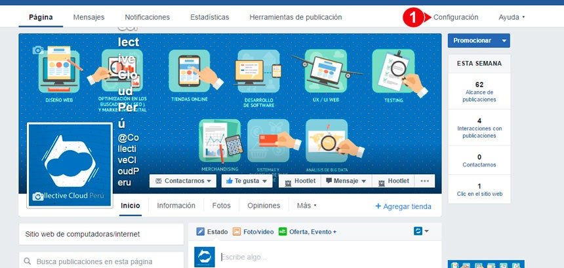Image resolution: width=564 pixels, height=268 pixels.
Task: Open the Ayuda dropdown menu
Action: click(x=512, y=17)
